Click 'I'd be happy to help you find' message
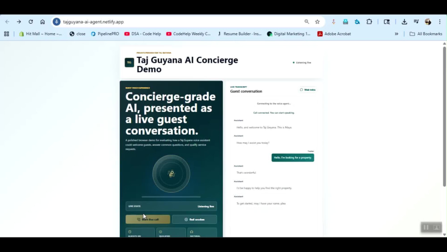Image resolution: width=447 pixels, height=252 pixels. pyautogui.click(x=264, y=188)
